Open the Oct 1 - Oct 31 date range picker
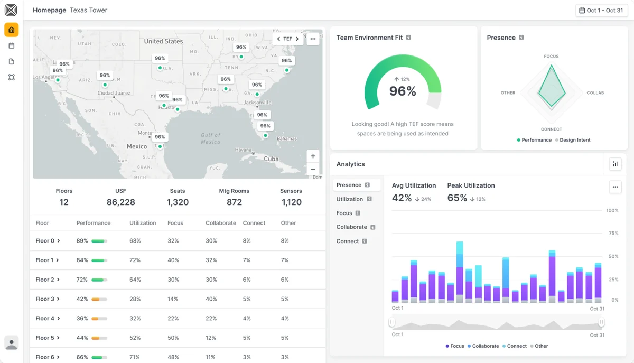Image resolution: width=634 pixels, height=363 pixels. pyautogui.click(x=601, y=11)
